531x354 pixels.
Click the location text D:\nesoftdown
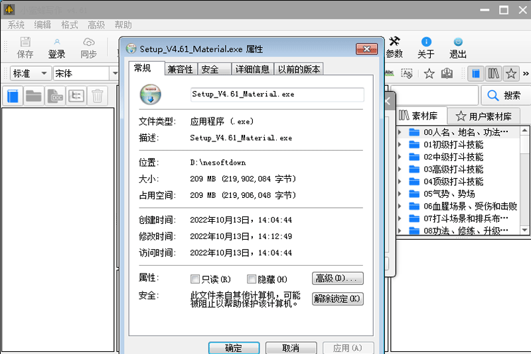pyautogui.click(x=218, y=163)
